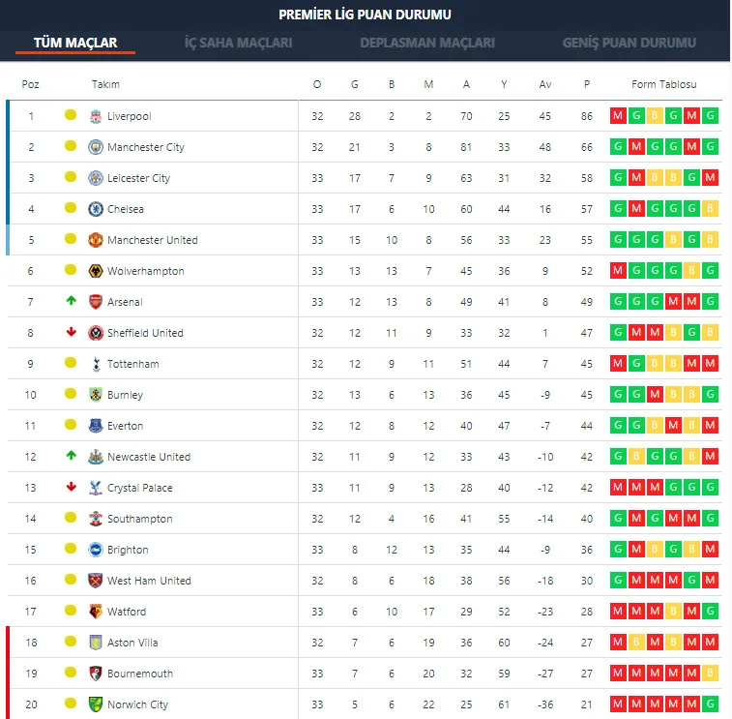Click the Newcastle United team name
This screenshot has height=719, width=732.
149,457
